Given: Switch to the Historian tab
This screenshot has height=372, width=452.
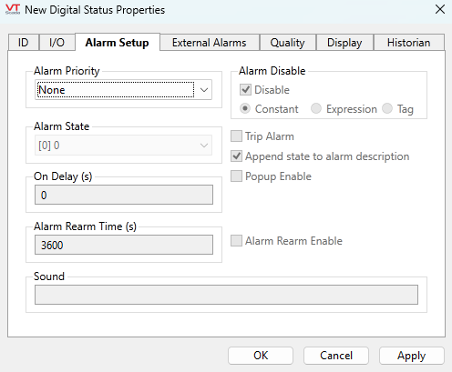Looking at the screenshot, I should 408,43.
